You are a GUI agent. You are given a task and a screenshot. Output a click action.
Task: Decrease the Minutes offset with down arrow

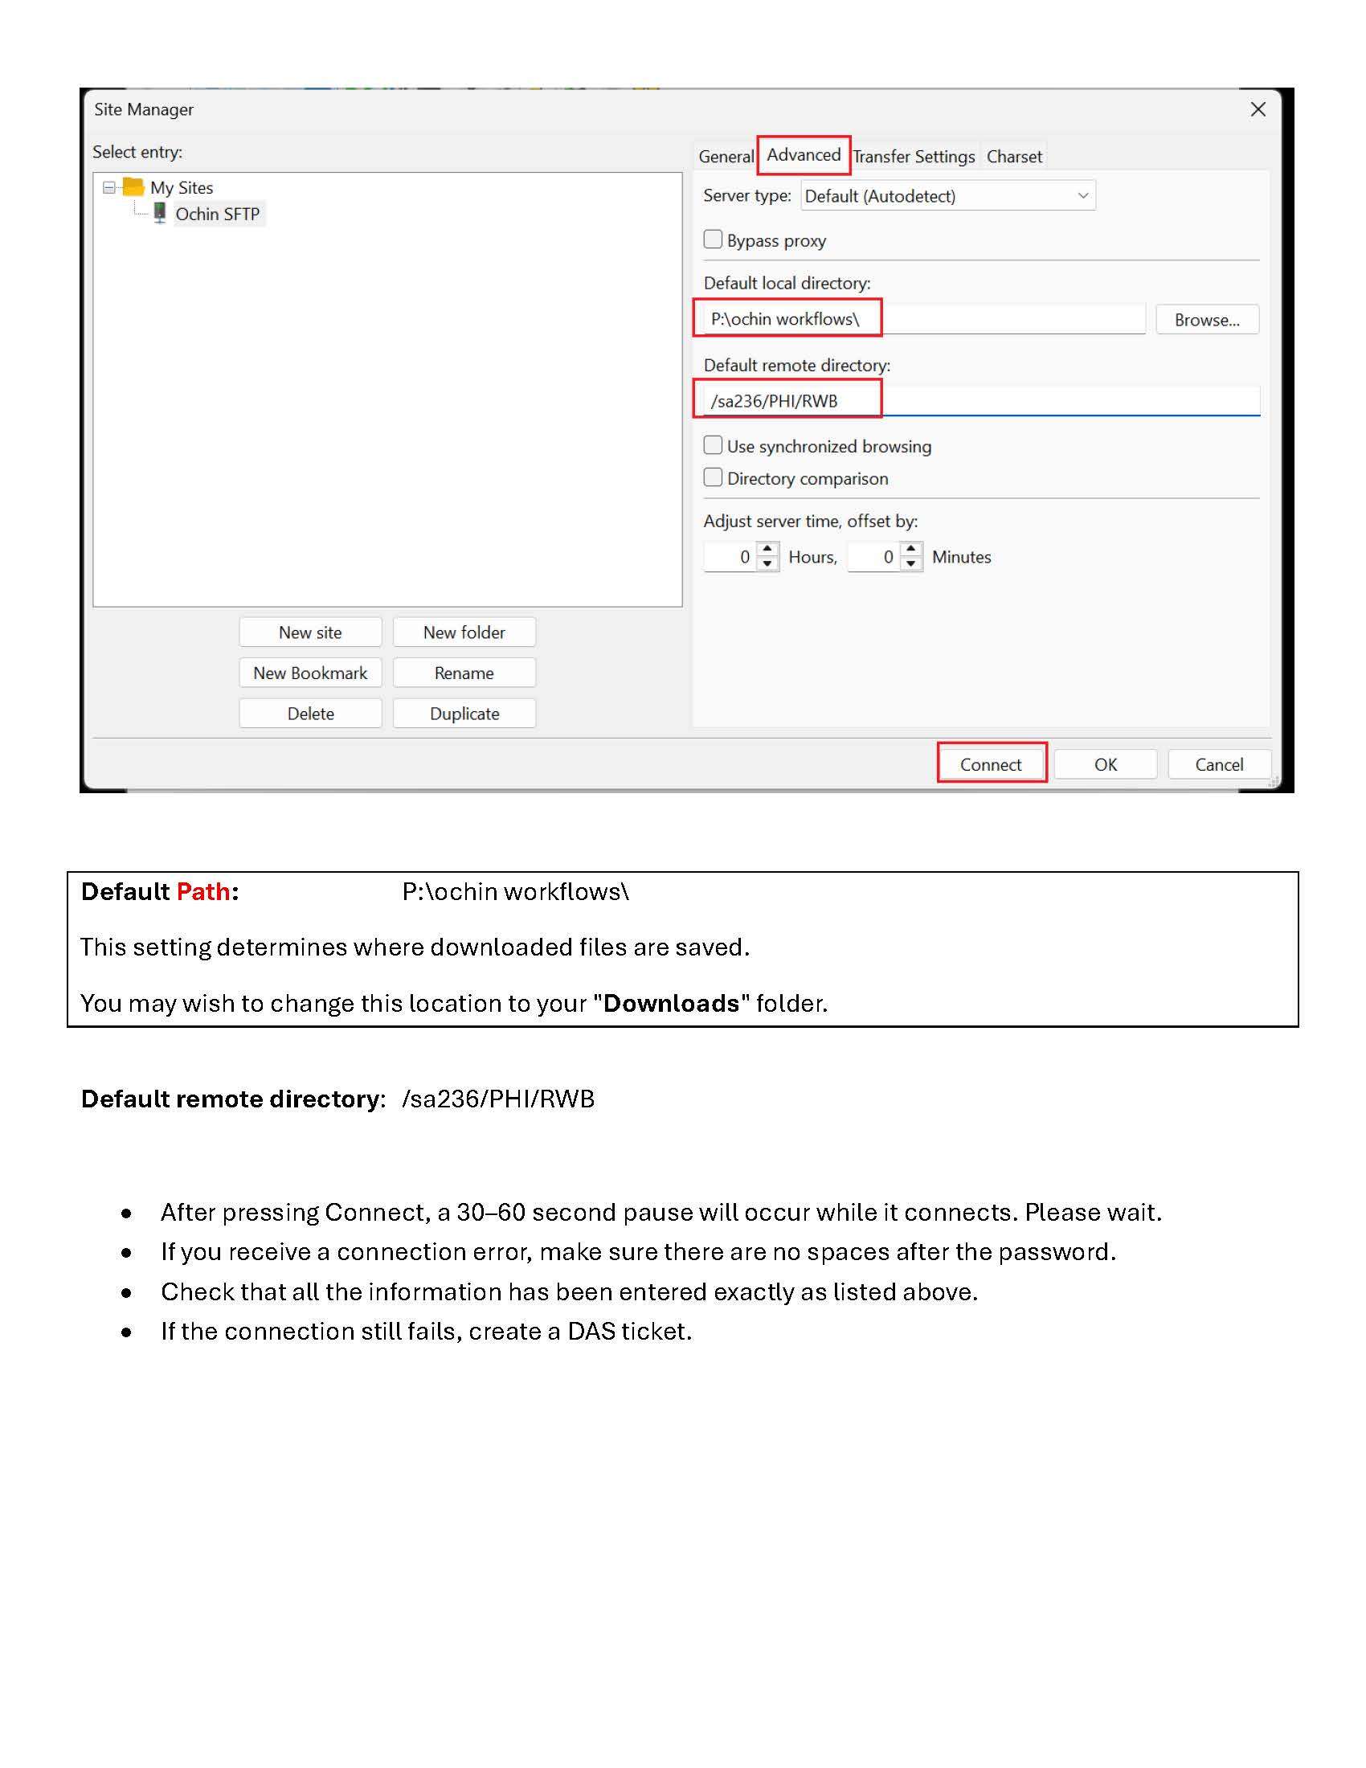pos(911,563)
